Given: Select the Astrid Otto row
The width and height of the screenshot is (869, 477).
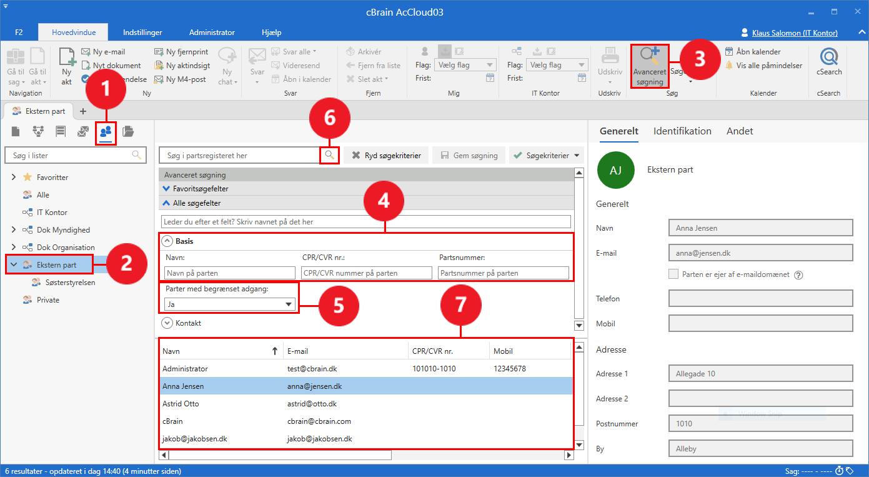Looking at the screenshot, I should 366,404.
